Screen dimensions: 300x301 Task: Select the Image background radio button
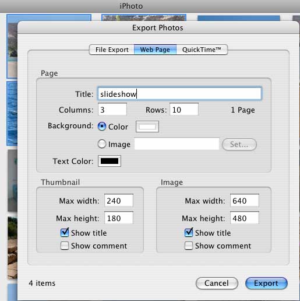(102, 144)
